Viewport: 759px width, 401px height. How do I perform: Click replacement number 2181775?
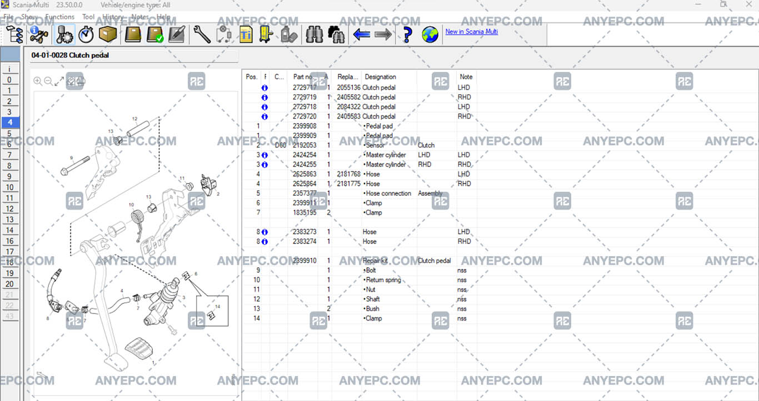click(348, 184)
